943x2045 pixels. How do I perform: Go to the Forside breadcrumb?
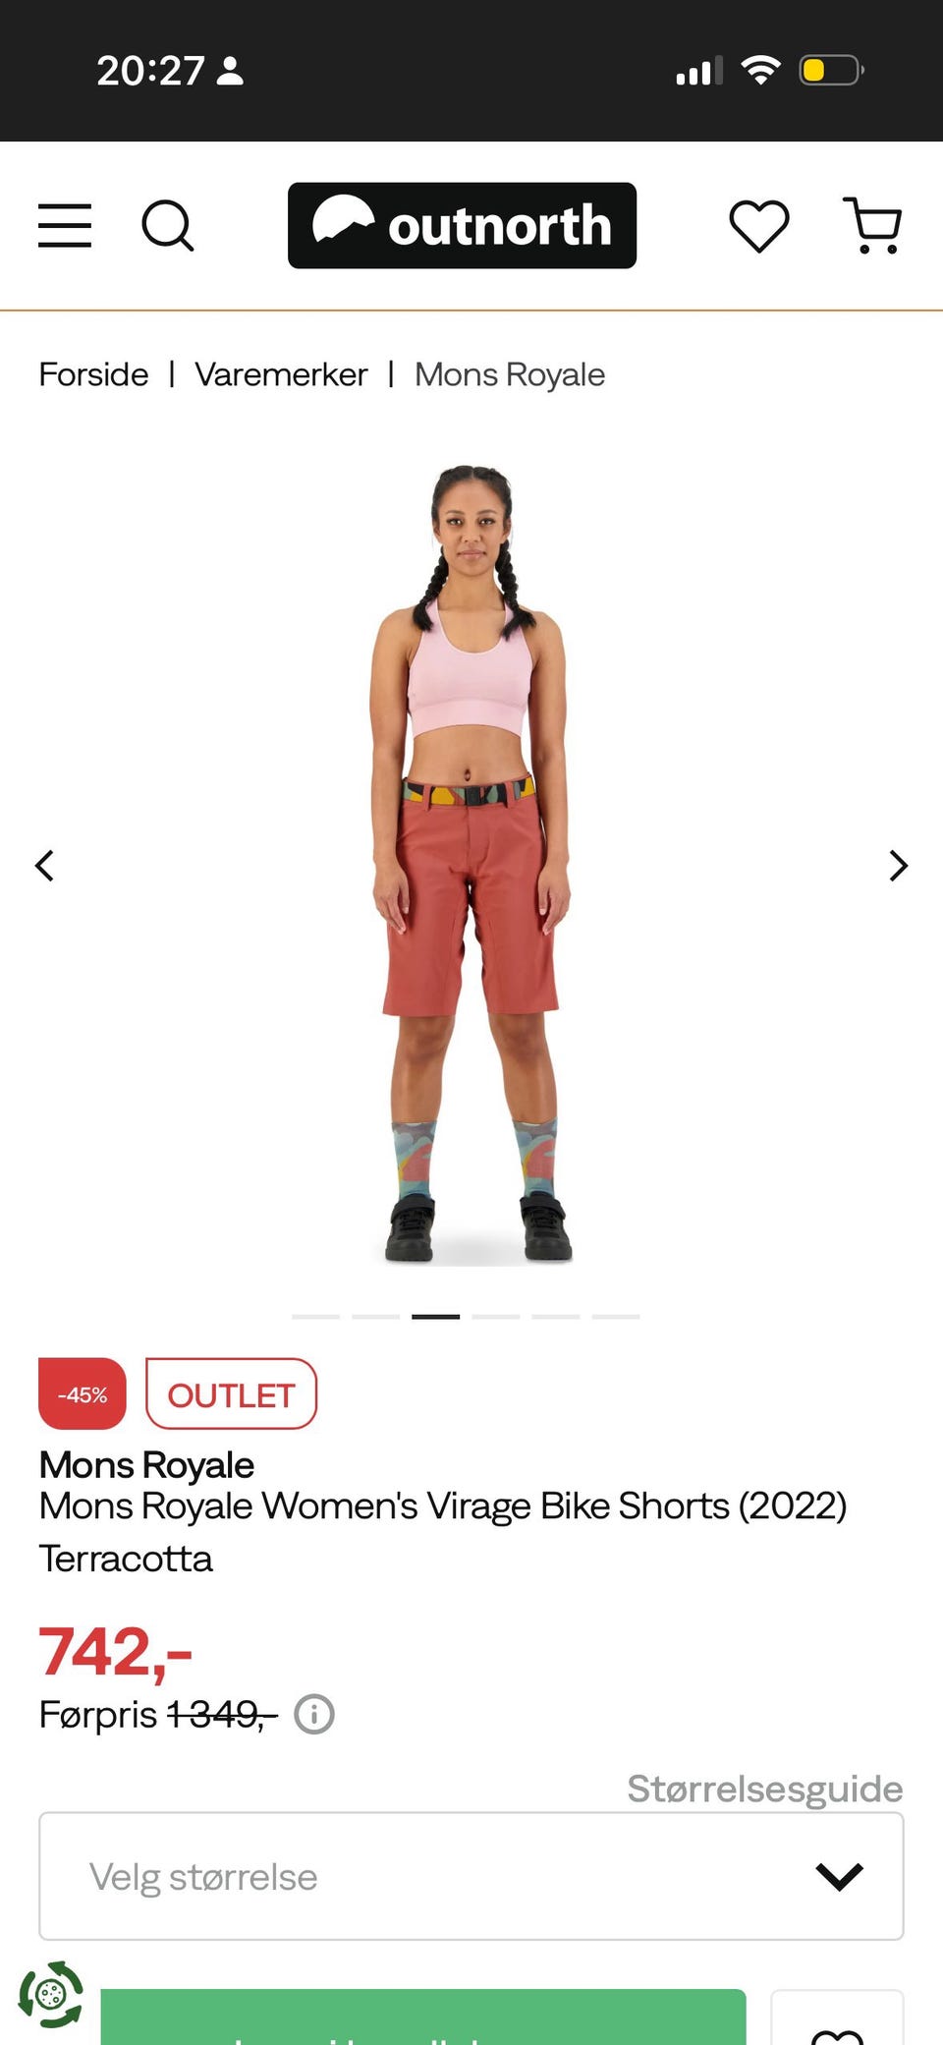93,374
